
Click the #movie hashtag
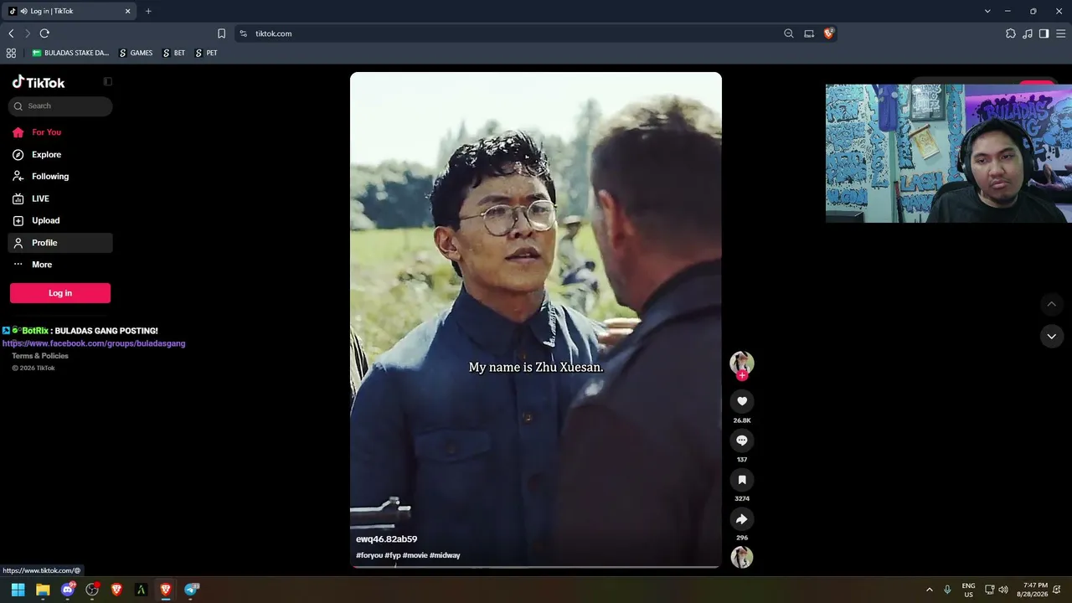pyautogui.click(x=415, y=555)
